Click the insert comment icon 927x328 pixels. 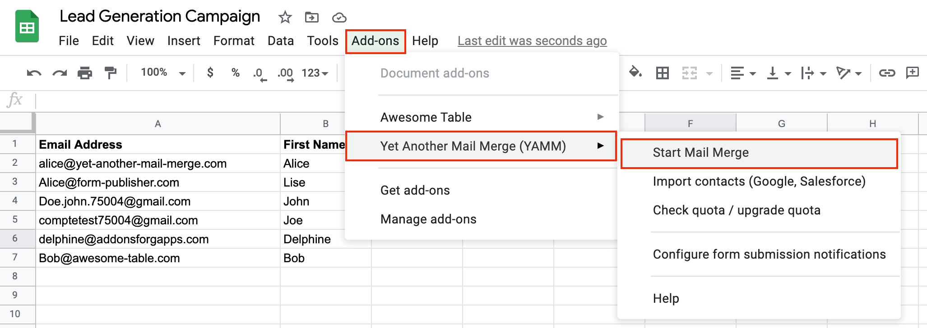click(x=912, y=73)
